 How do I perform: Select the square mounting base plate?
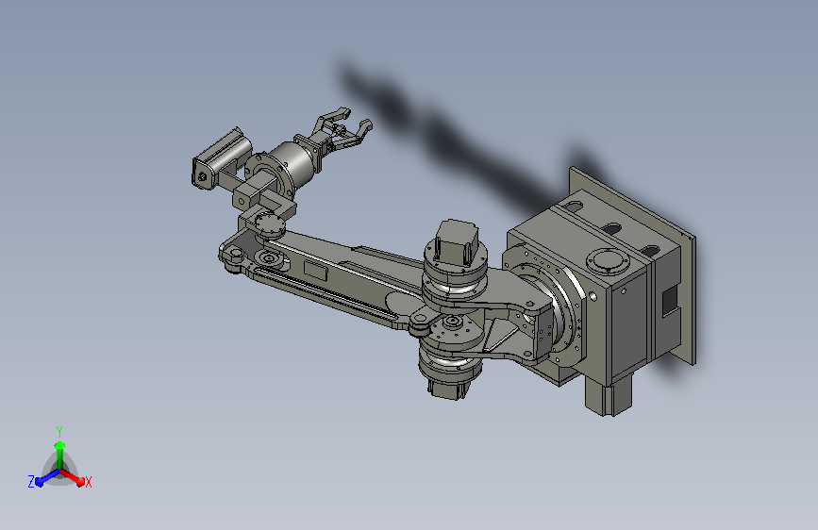click(631, 266)
